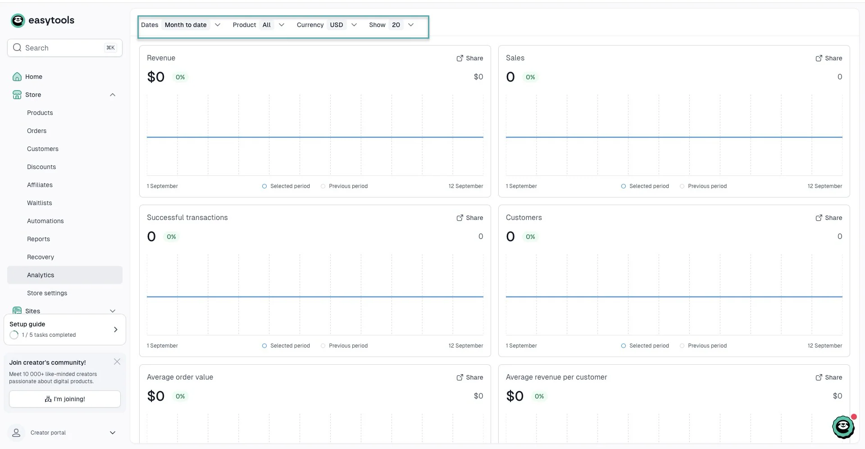
Task: Collapse the Store section chevron
Action: coord(113,95)
